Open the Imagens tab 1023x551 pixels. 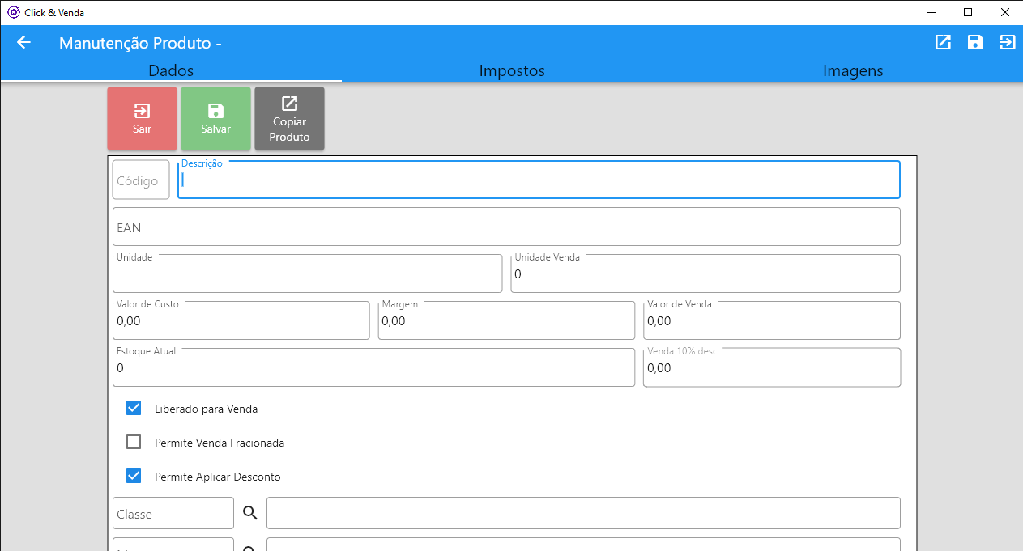pyautogui.click(x=853, y=70)
